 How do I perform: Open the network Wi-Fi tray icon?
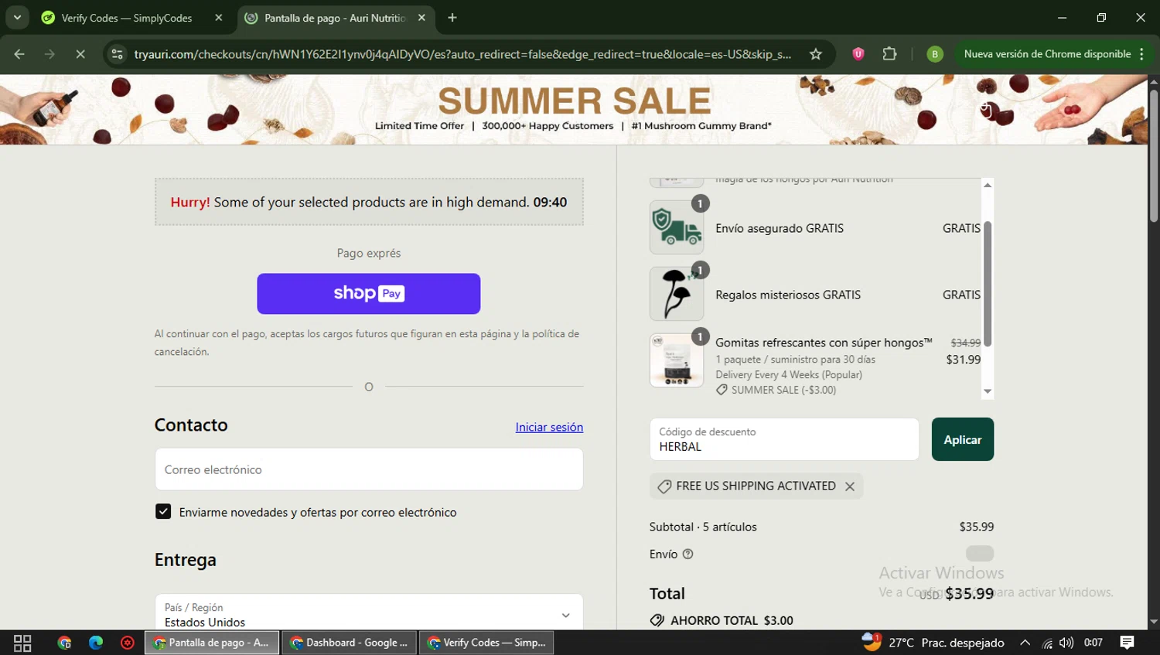[x=1047, y=643]
